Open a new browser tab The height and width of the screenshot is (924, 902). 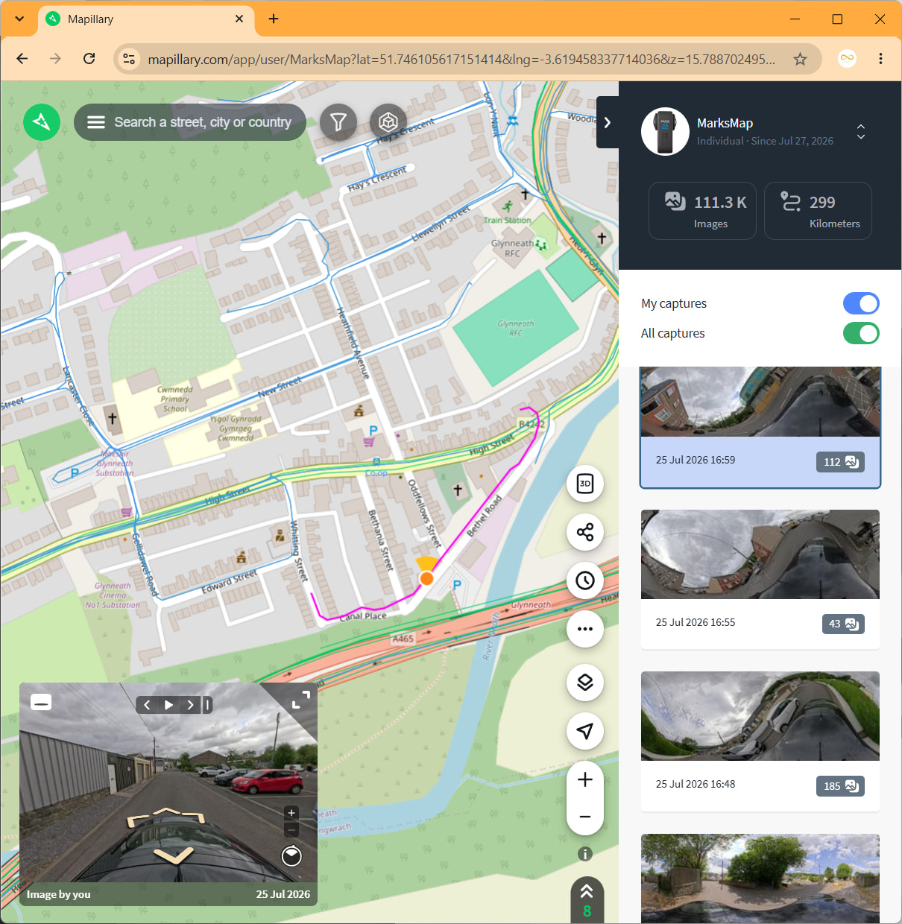(x=274, y=19)
